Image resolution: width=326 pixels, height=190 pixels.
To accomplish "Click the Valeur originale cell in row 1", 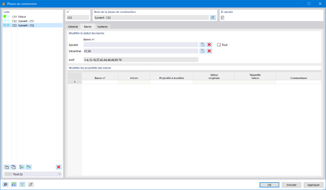I will (214, 82).
